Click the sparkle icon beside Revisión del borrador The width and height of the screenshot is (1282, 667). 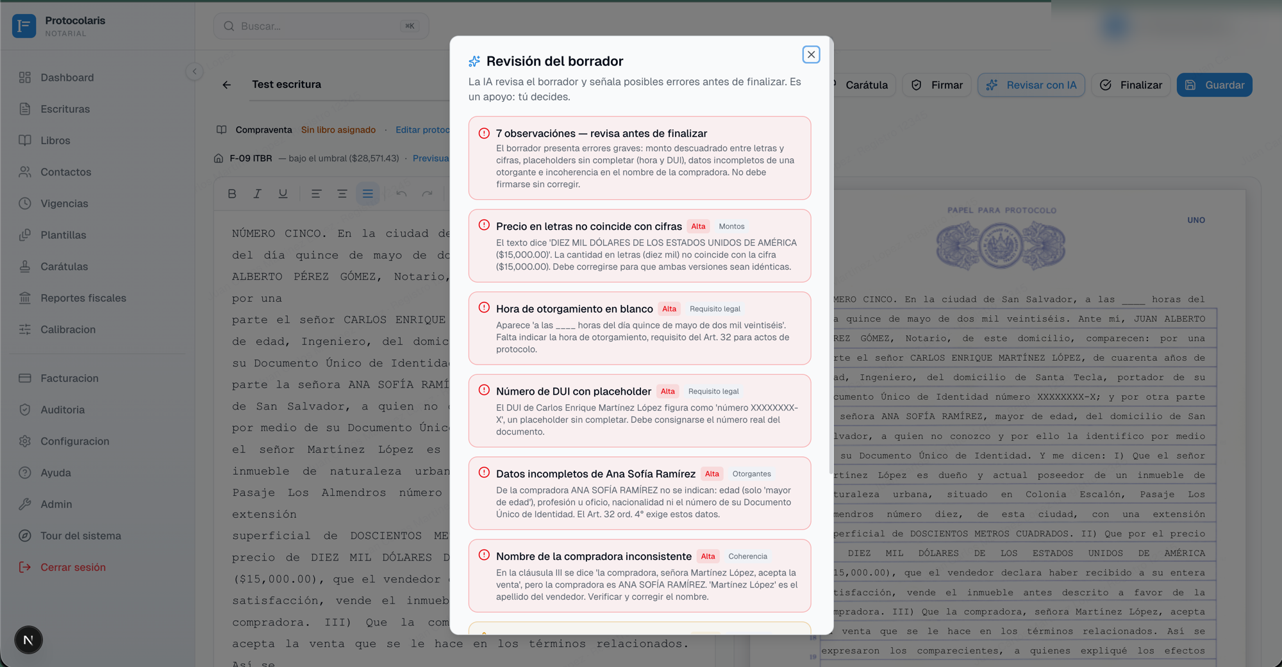click(474, 61)
